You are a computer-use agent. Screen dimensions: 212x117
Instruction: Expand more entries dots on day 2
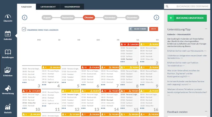142,62
